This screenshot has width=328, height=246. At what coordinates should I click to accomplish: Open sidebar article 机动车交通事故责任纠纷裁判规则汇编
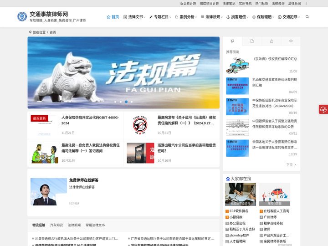click(275, 82)
